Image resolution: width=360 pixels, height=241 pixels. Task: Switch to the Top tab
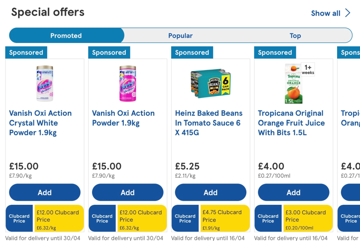[295, 36]
